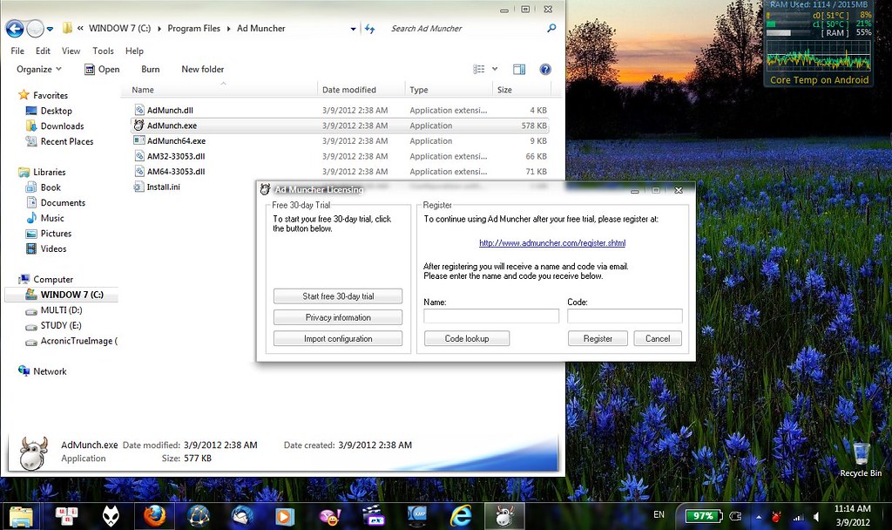Open the Help menu

pos(134,51)
